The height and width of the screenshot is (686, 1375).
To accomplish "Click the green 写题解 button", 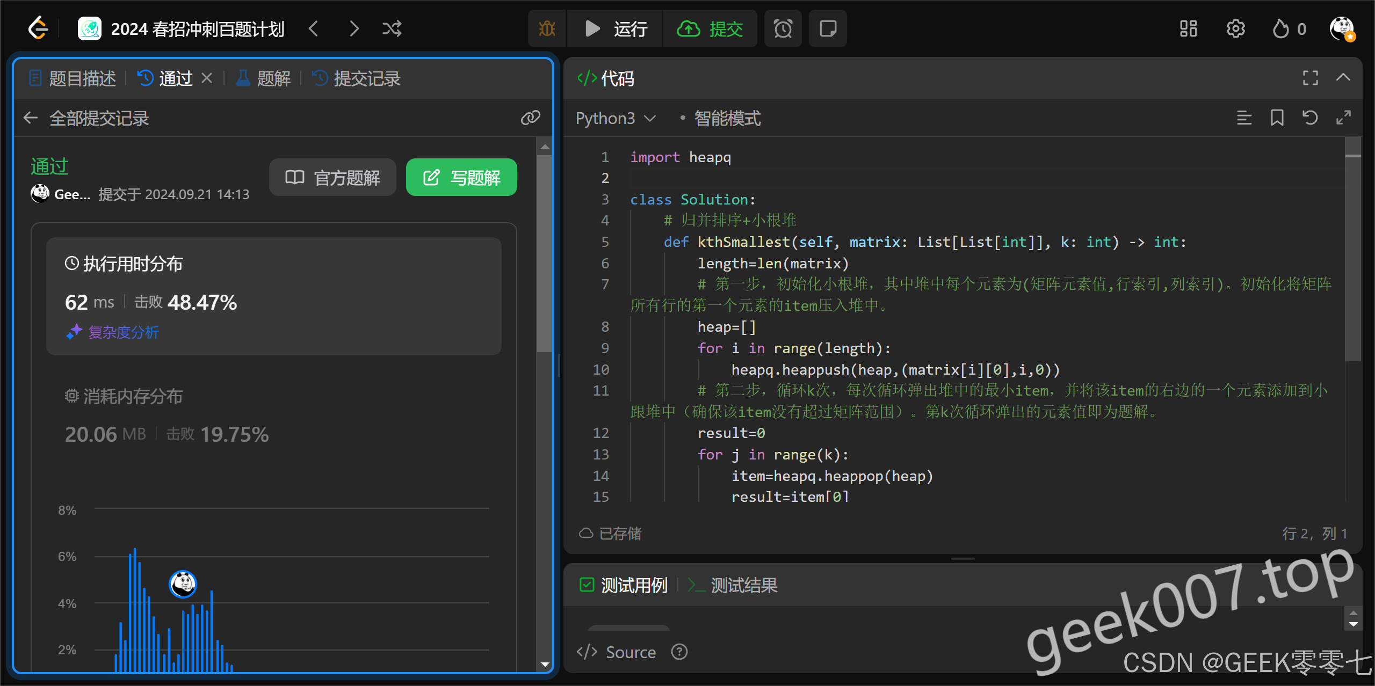I will 461,177.
